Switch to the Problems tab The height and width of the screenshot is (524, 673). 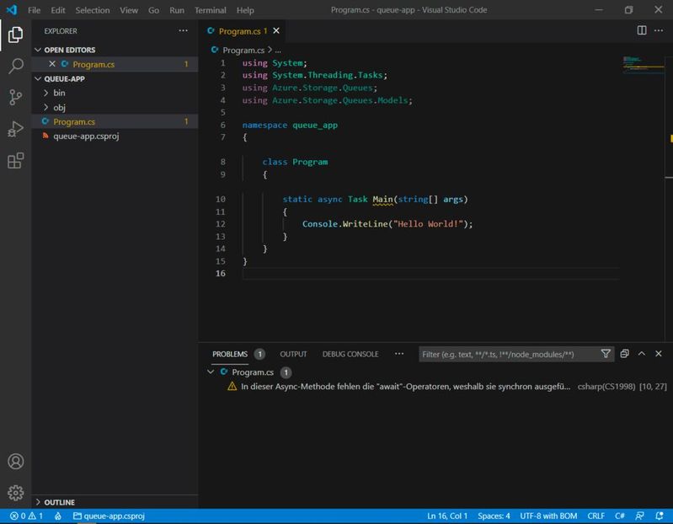point(230,354)
